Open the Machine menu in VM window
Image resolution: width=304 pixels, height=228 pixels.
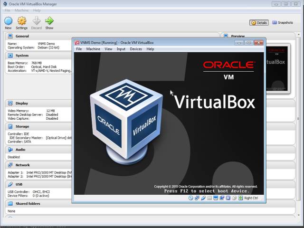click(x=93, y=49)
